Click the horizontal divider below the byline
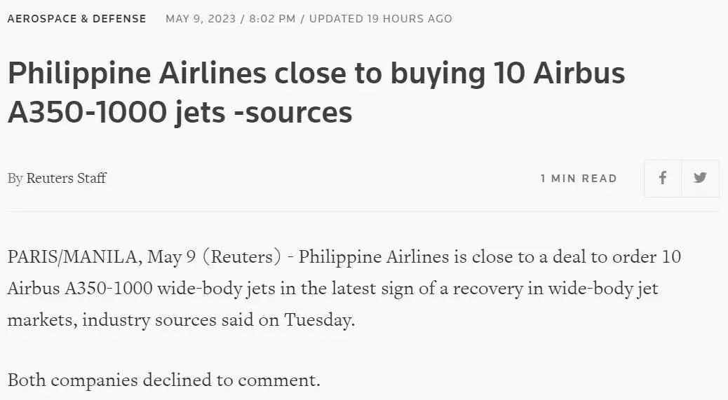 point(363,211)
